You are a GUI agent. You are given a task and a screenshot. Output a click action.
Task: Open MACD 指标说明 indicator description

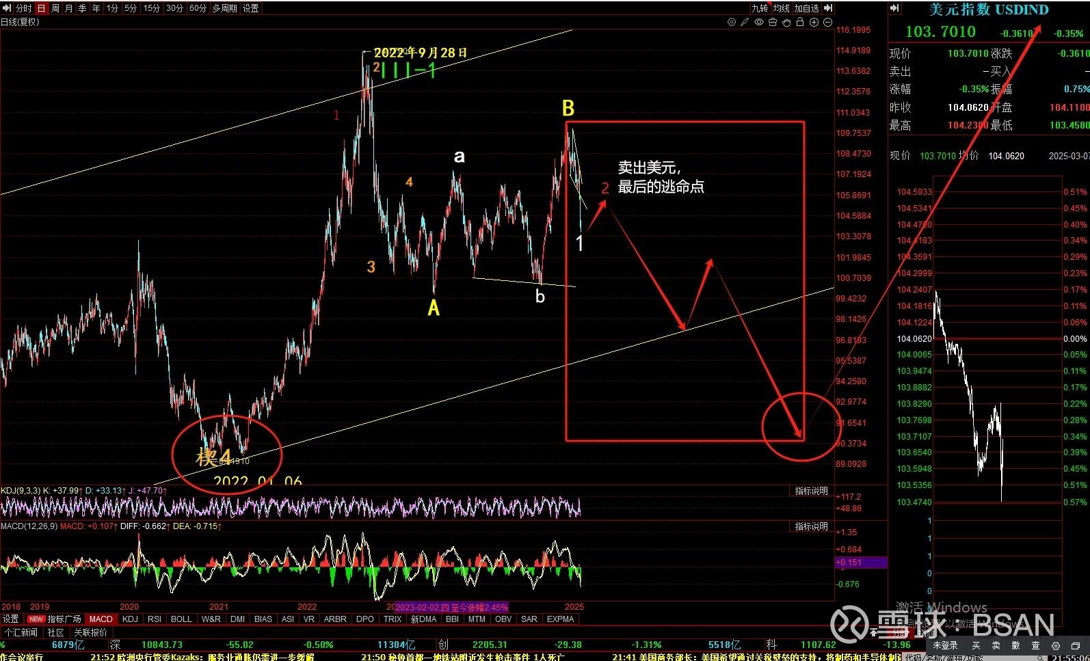[x=811, y=526]
